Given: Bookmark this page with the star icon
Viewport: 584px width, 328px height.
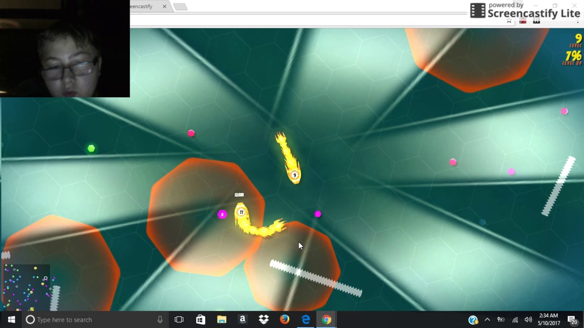Looking at the screenshot, I should [x=509, y=21].
